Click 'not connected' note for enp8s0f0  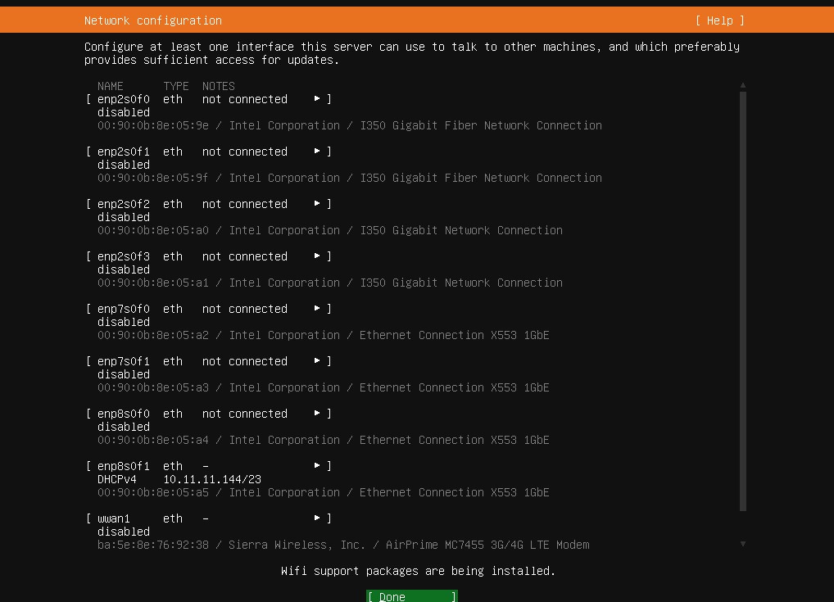click(x=245, y=414)
